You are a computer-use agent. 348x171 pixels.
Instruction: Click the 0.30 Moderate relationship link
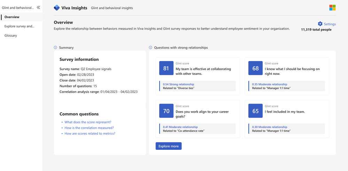point(269,127)
